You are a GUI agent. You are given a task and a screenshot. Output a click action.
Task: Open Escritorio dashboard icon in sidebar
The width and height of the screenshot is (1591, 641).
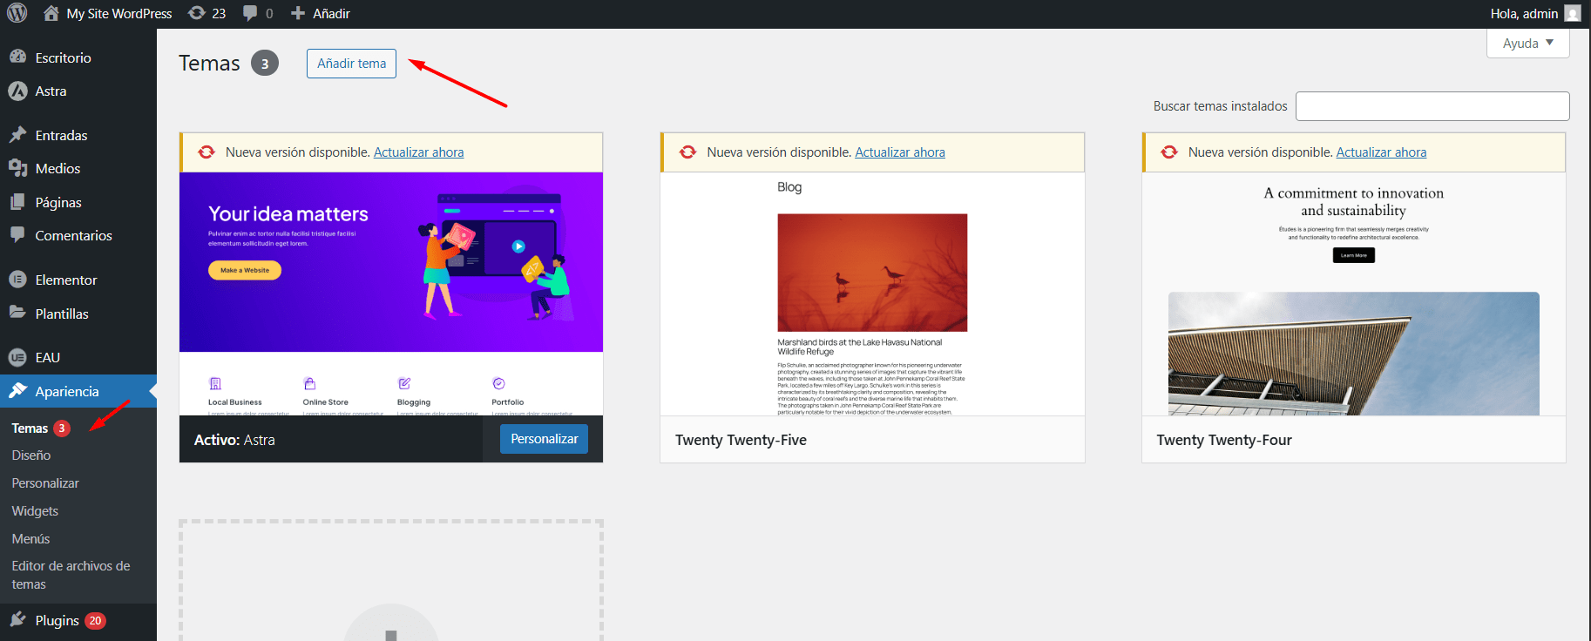coord(17,57)
